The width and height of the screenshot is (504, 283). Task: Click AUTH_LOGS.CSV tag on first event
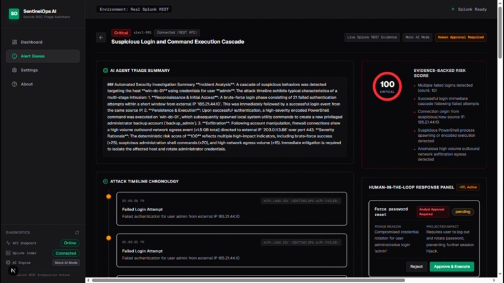[x=301, y=201]
